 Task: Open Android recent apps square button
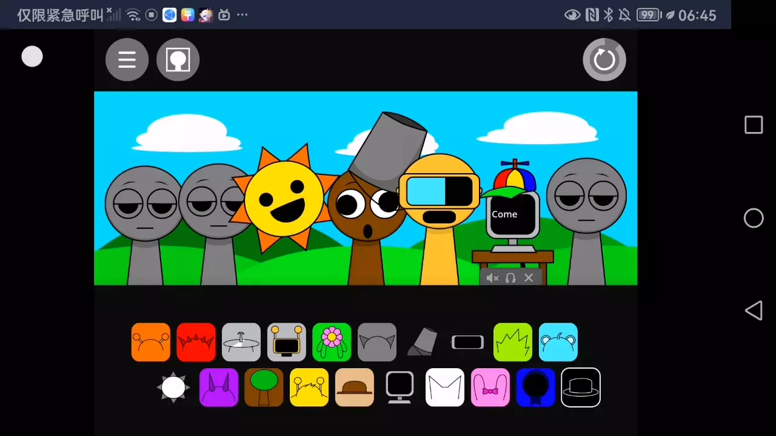pyautogui.click(x=754, y=125)
